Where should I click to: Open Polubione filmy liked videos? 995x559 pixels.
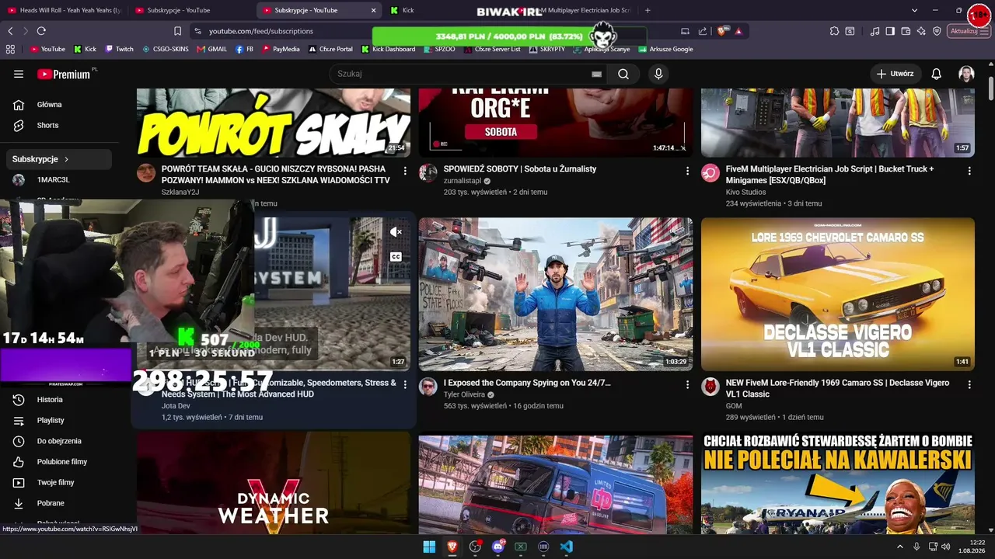tap(61, 462)
